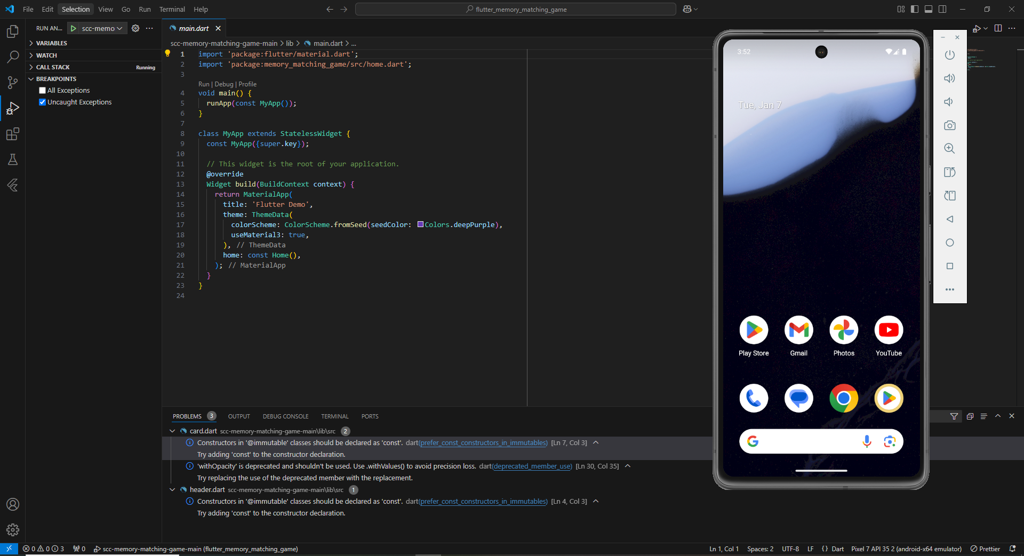Click emulator zoom magnifier icon
This screenshot has height=556, width=1024.
click(950, 149)
